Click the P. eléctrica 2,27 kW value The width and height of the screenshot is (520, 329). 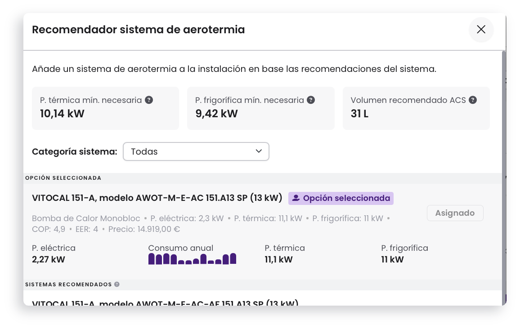click(x=49, y=259)
